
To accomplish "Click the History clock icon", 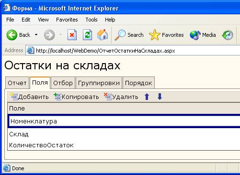I will click(x=228, y=35).
